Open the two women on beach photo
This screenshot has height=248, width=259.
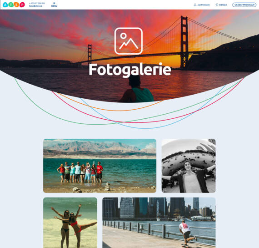70,223
